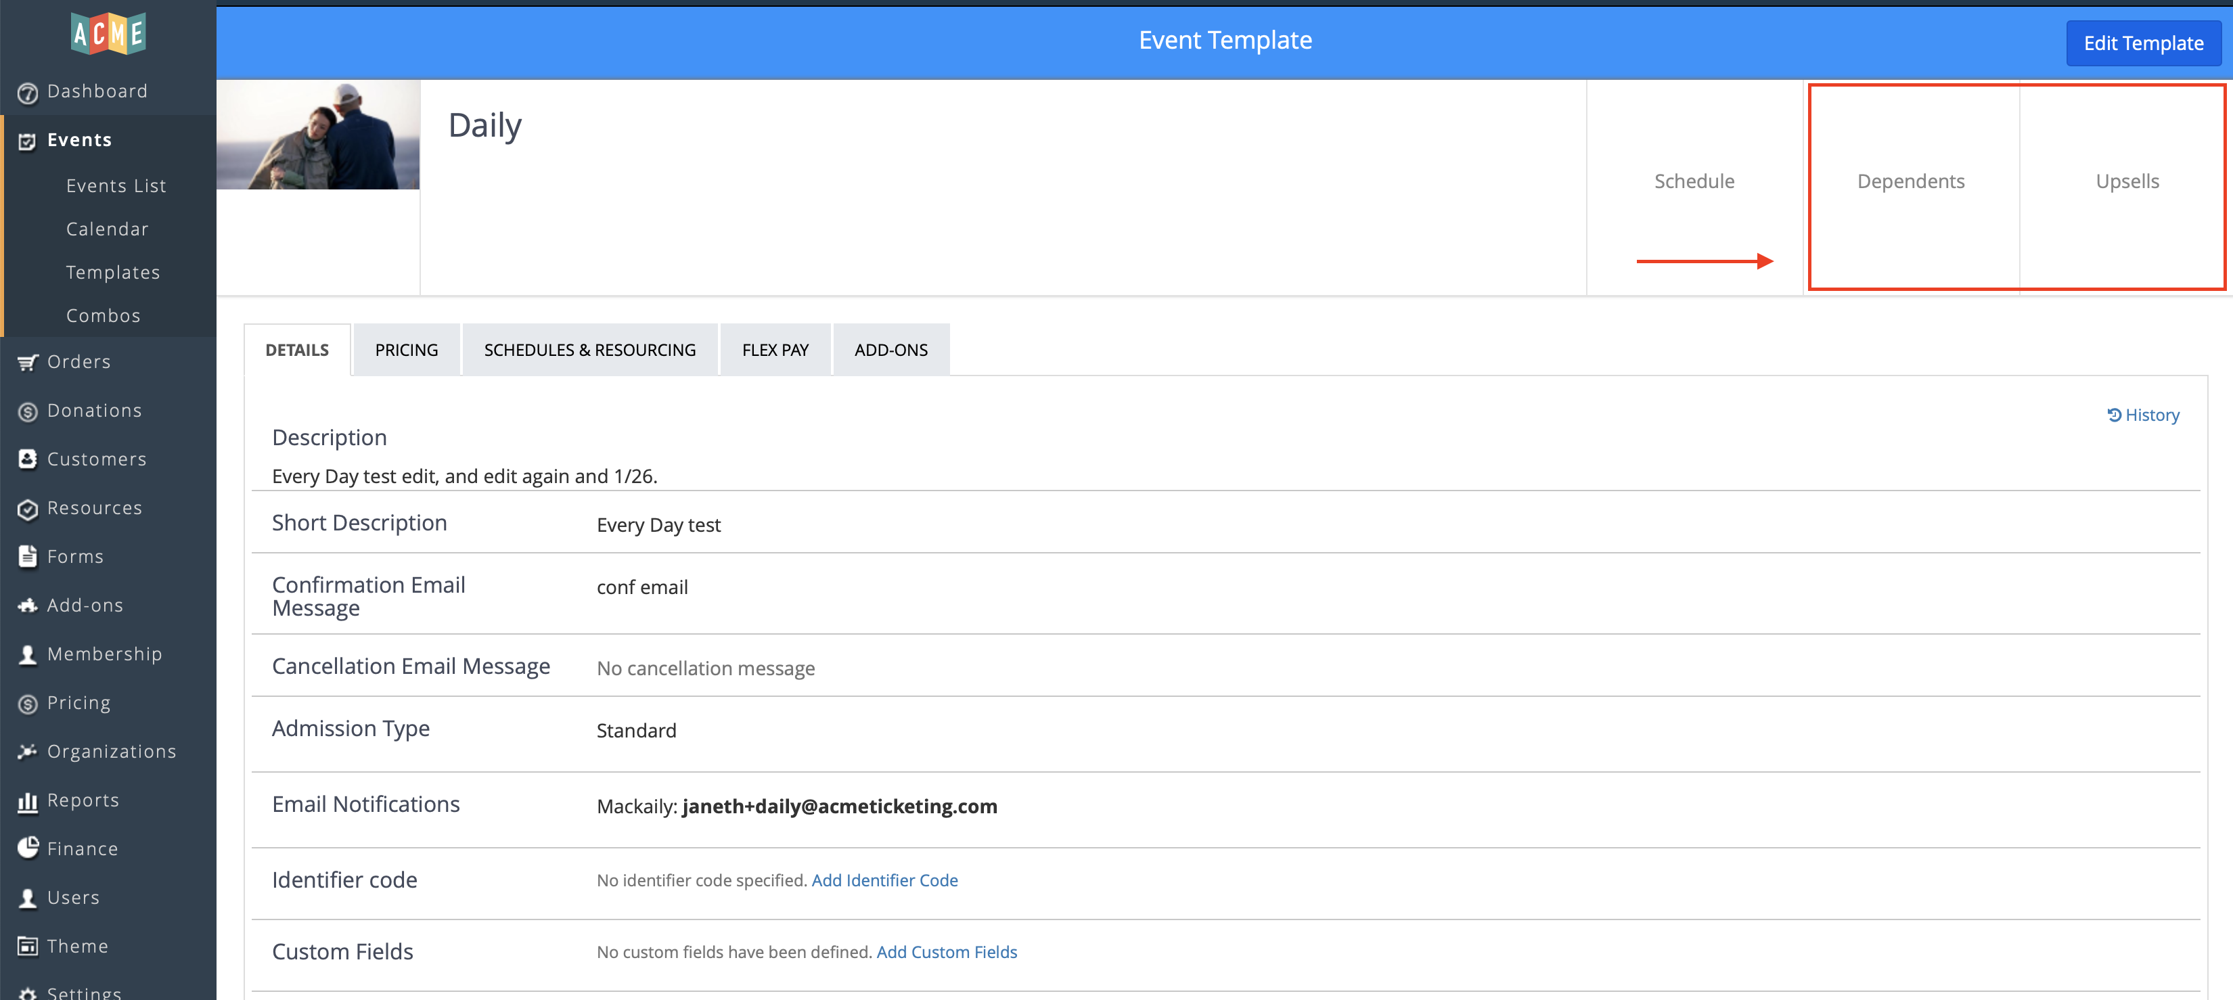Click the Finance pie chart icon

point(28,848)
